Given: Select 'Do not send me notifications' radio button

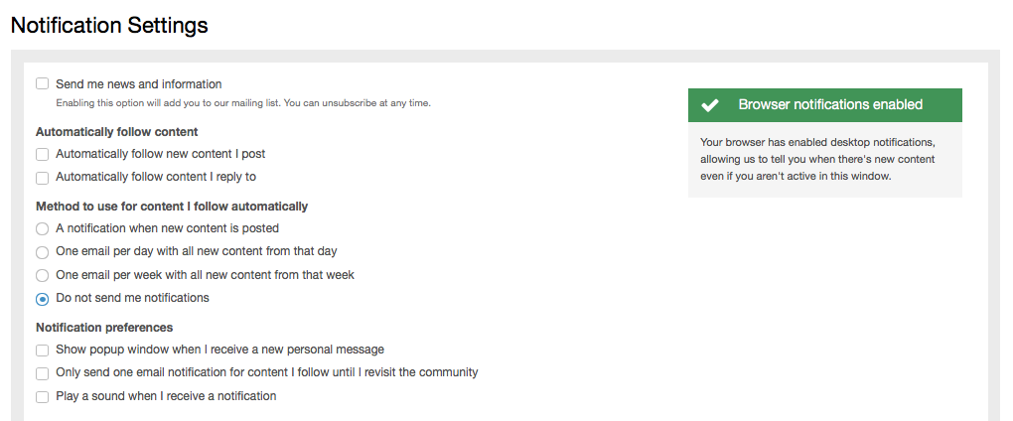Looking at the screenshot, I should (x=43, y=299).
